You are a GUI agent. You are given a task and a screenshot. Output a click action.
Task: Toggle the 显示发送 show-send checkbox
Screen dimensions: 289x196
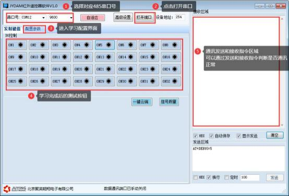[x=239, y=136]
